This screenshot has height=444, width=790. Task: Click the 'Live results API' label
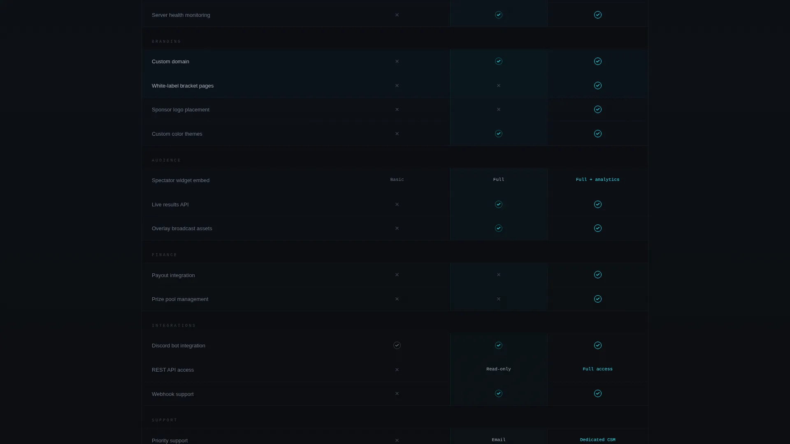170,205
